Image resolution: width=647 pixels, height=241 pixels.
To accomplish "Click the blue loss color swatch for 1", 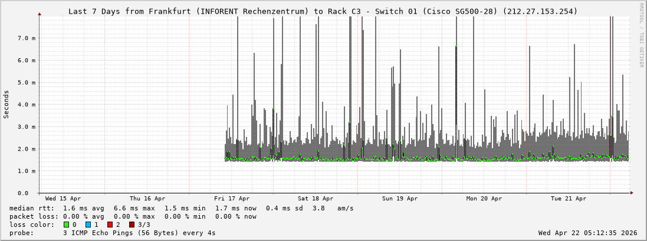I will [x=88, y=225].
